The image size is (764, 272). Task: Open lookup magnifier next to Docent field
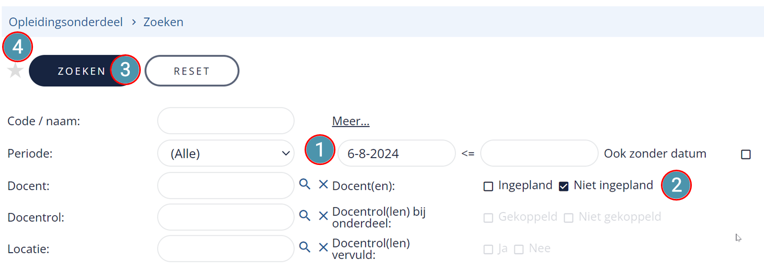(x=305, y=184)
